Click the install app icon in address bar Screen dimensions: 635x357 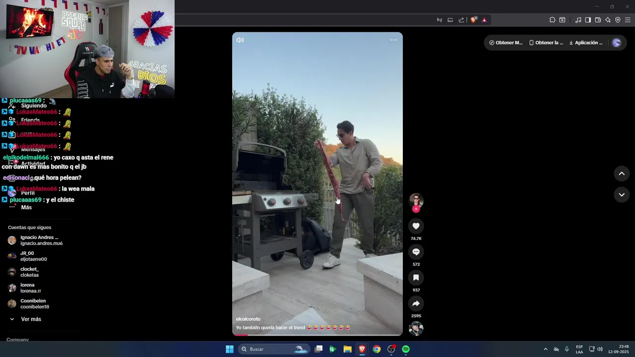[450, 20]
